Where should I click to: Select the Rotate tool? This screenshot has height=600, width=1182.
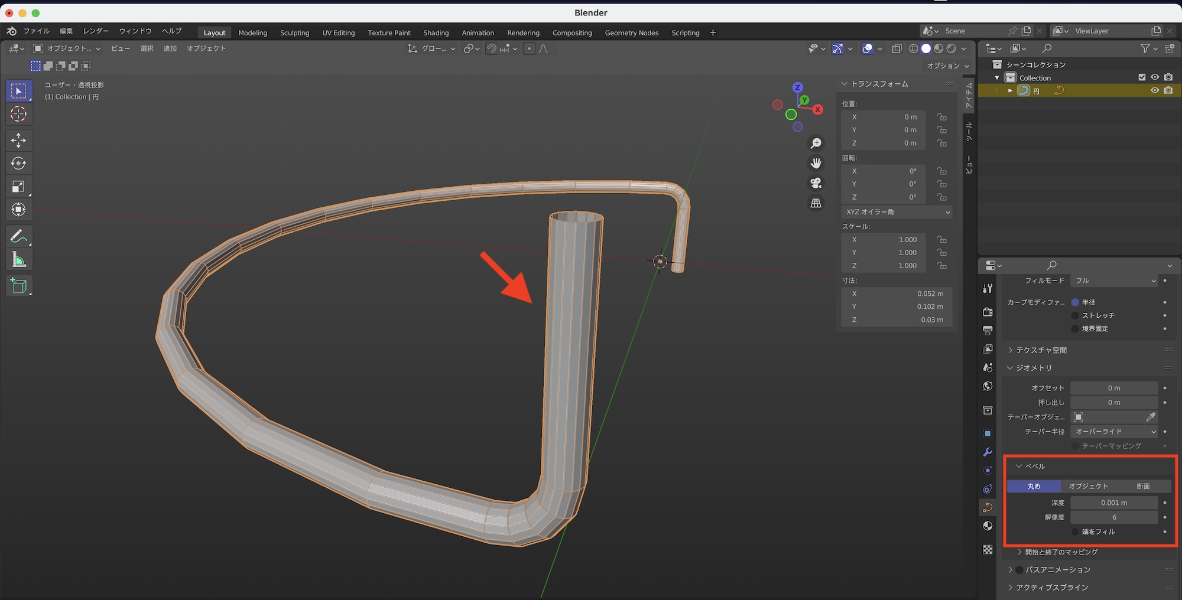[x=18, y=164]
